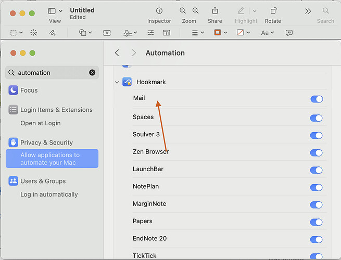Screen dimensions: 341x260
Task: Click the Adjust Size tool icon
Action: [167, 33]
